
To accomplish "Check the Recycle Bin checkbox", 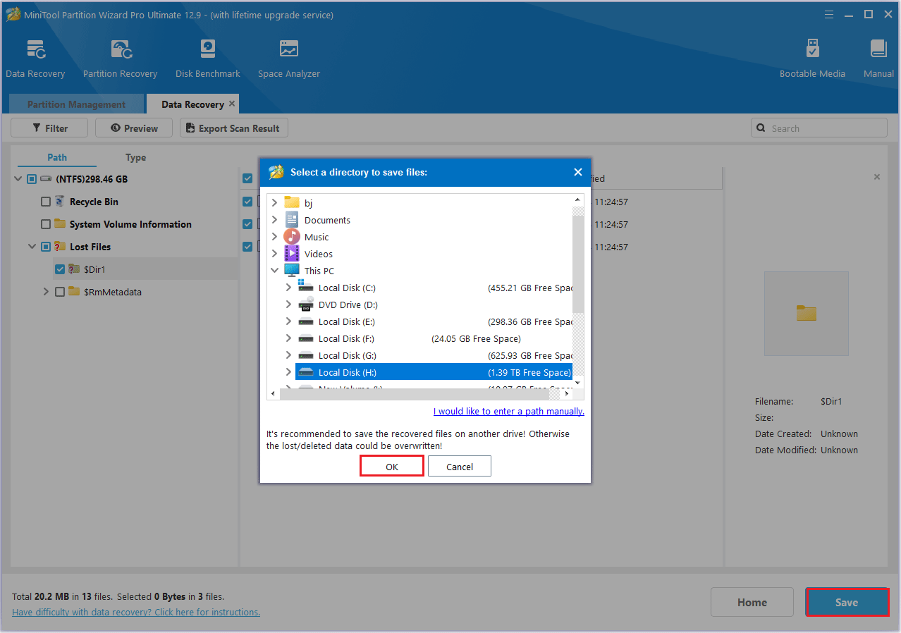I will point(46,202).
